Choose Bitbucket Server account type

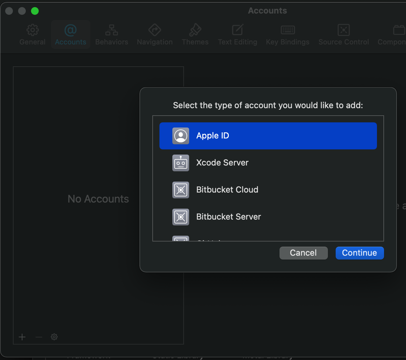click(x=268, y=217)
